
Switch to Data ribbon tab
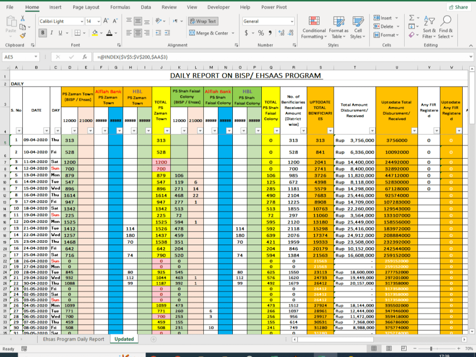tap(146, 7)
